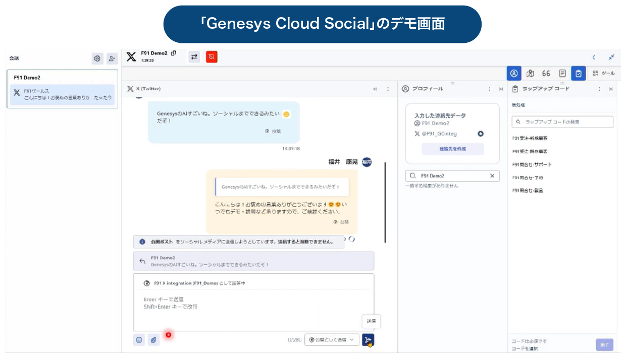Click the F91 Demo2 profile search field
Viewport: 626px width, 358px height.
pyautogui.click(x=452, y=176)
